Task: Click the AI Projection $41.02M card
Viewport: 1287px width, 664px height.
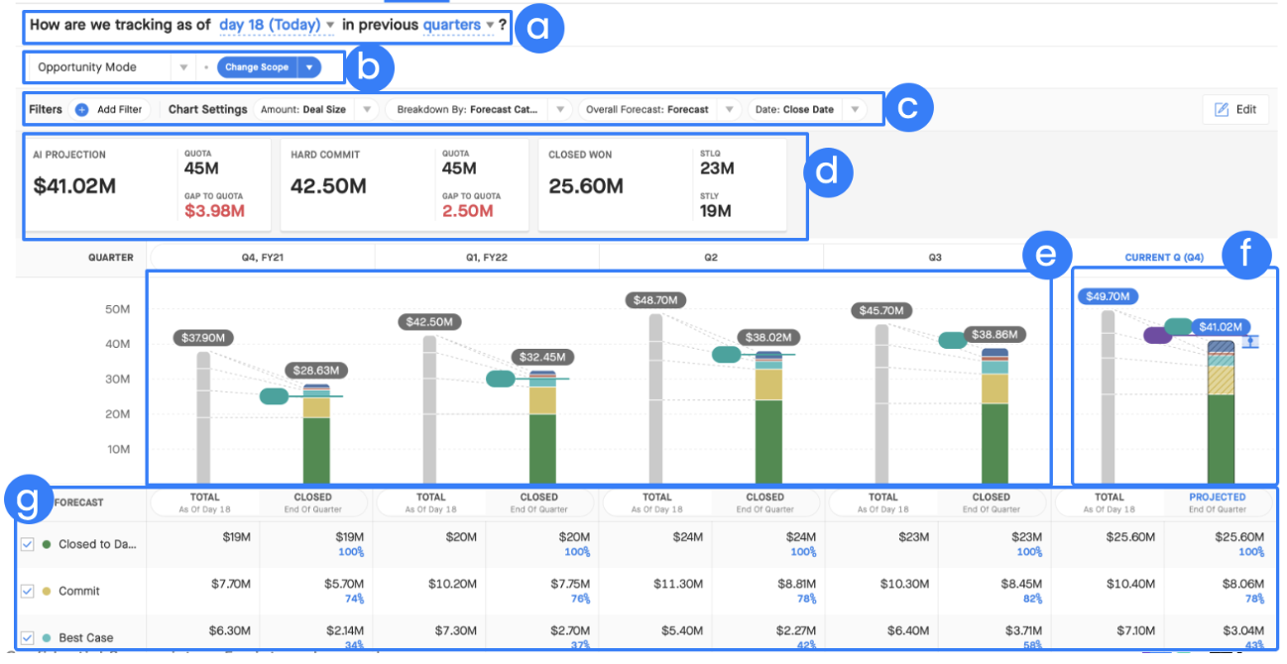Action: pos(147,185)
